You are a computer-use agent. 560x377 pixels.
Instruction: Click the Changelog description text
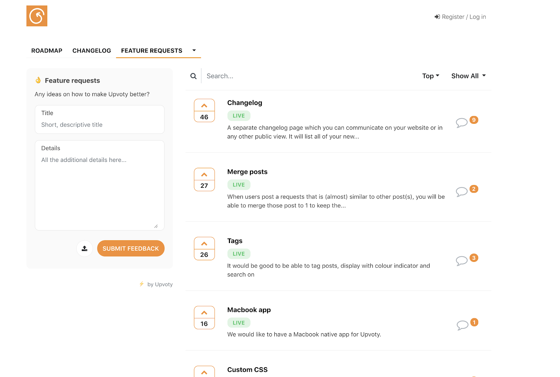335,132
